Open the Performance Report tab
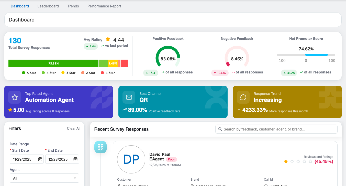Image resolution: width=346 pixels, height=186 pixels. (x=104, y=6)
